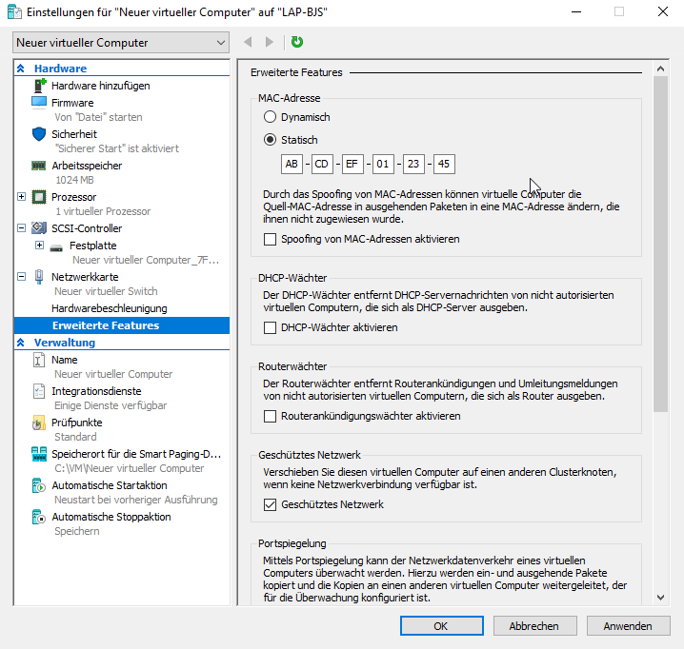Expand the Prozessor tree node
Image resolution: width=684 pixels, height=649 pixels.
[x=22, y=197]
